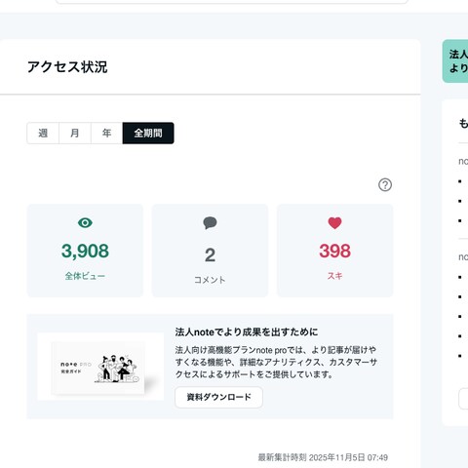Click the 法人noteでより成果を出すために heading
The width and height of the screenshot is (468, 468).
click(x=247, y=332)
